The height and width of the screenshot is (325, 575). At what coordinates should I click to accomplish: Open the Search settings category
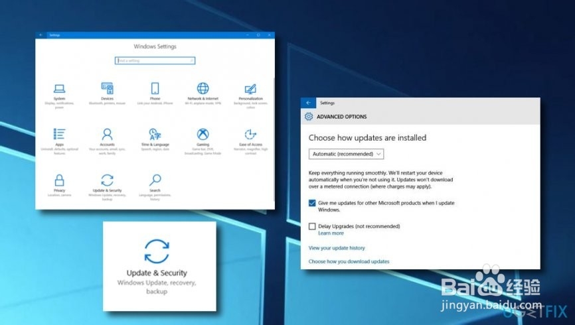pos(155,187)
